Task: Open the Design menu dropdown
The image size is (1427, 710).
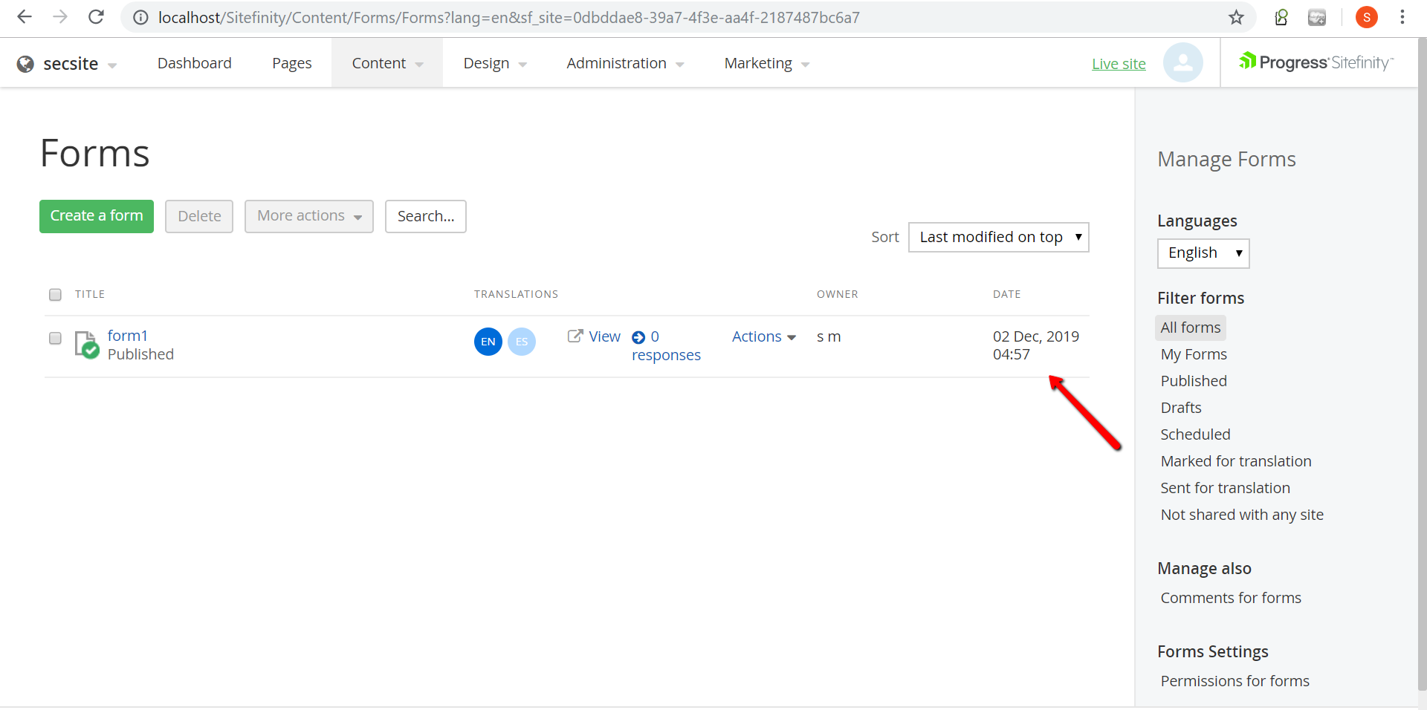Action: click(495, 63)
